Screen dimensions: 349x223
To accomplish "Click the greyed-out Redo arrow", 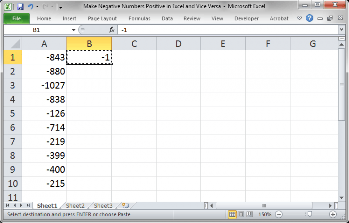I will [x=45, y=7].
